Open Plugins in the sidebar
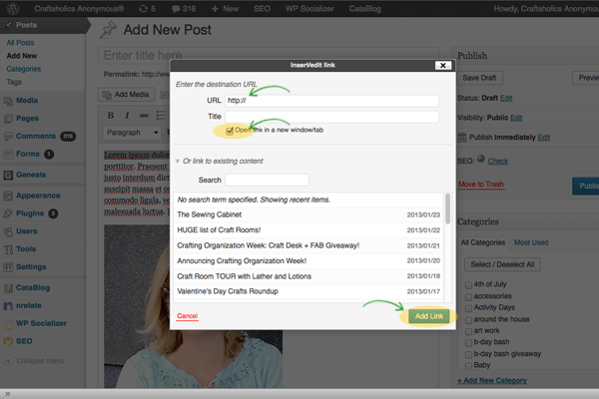 [x=30, y=212]
